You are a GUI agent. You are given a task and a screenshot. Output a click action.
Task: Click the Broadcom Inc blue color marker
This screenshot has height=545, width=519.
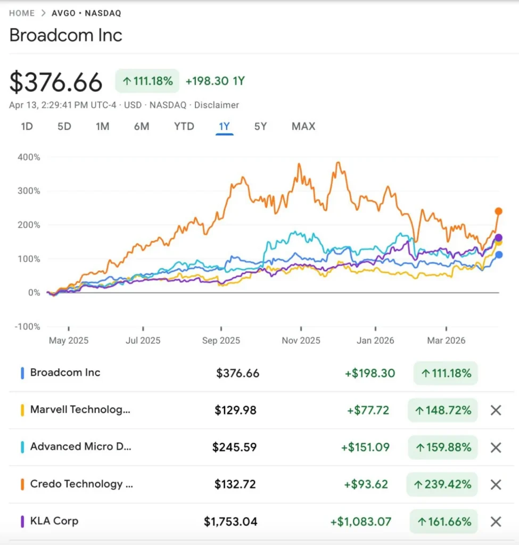[22, 373]
